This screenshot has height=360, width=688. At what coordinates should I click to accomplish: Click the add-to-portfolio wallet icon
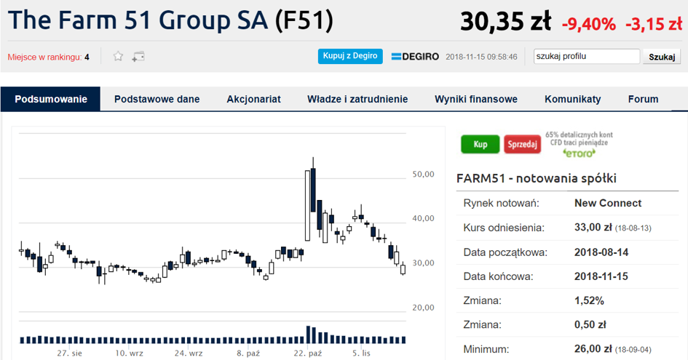138,57
